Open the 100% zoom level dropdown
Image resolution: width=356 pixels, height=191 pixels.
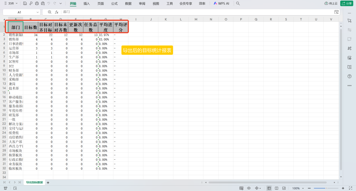coord(298,188)
